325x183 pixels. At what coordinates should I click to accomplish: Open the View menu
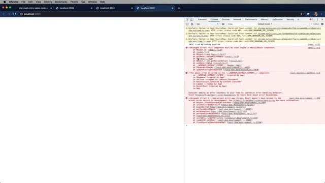(39, 2)
